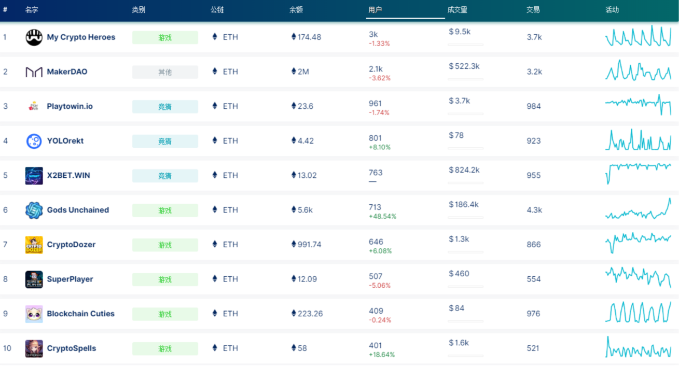The image size is (679, 366).
Task: Select the 游戏 tag for CryptoSpells
Action: [165, 348]
